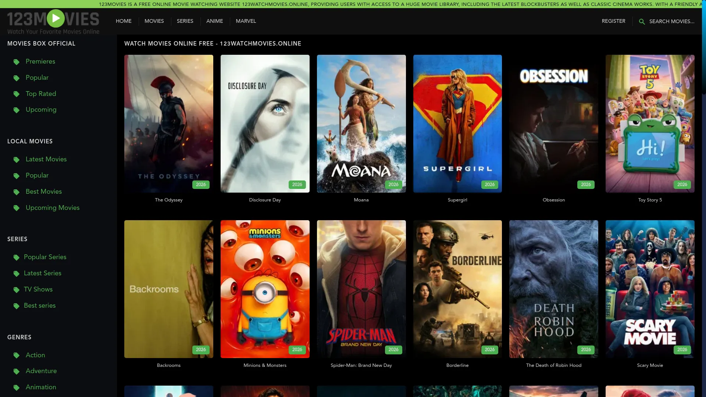
Task: Click tag icon beside Best series
Action: coord(17,306)
